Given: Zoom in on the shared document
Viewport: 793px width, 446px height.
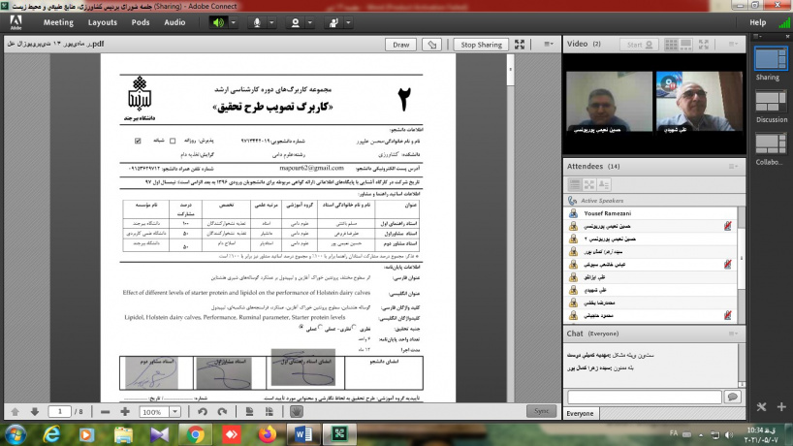Looking at the screenshot, I should coord(125,411).
